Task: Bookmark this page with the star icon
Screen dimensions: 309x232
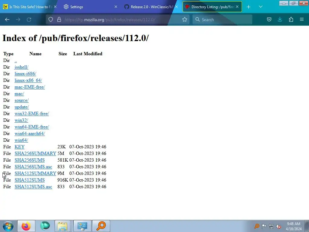Action: 185,20
